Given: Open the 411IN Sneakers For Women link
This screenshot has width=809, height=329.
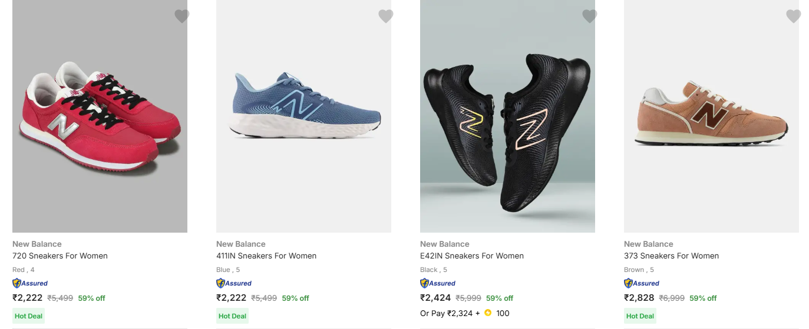Looking at the screenshot, I should (x=266, y=256).
